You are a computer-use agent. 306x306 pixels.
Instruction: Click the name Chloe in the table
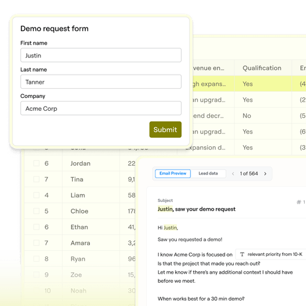[80, 211]
